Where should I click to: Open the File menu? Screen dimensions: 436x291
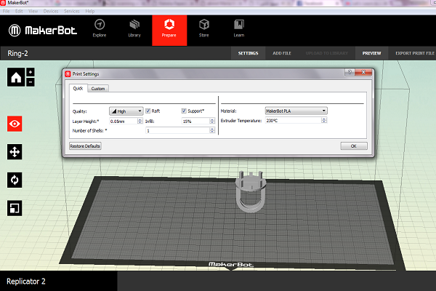click(x=6, y=11)
